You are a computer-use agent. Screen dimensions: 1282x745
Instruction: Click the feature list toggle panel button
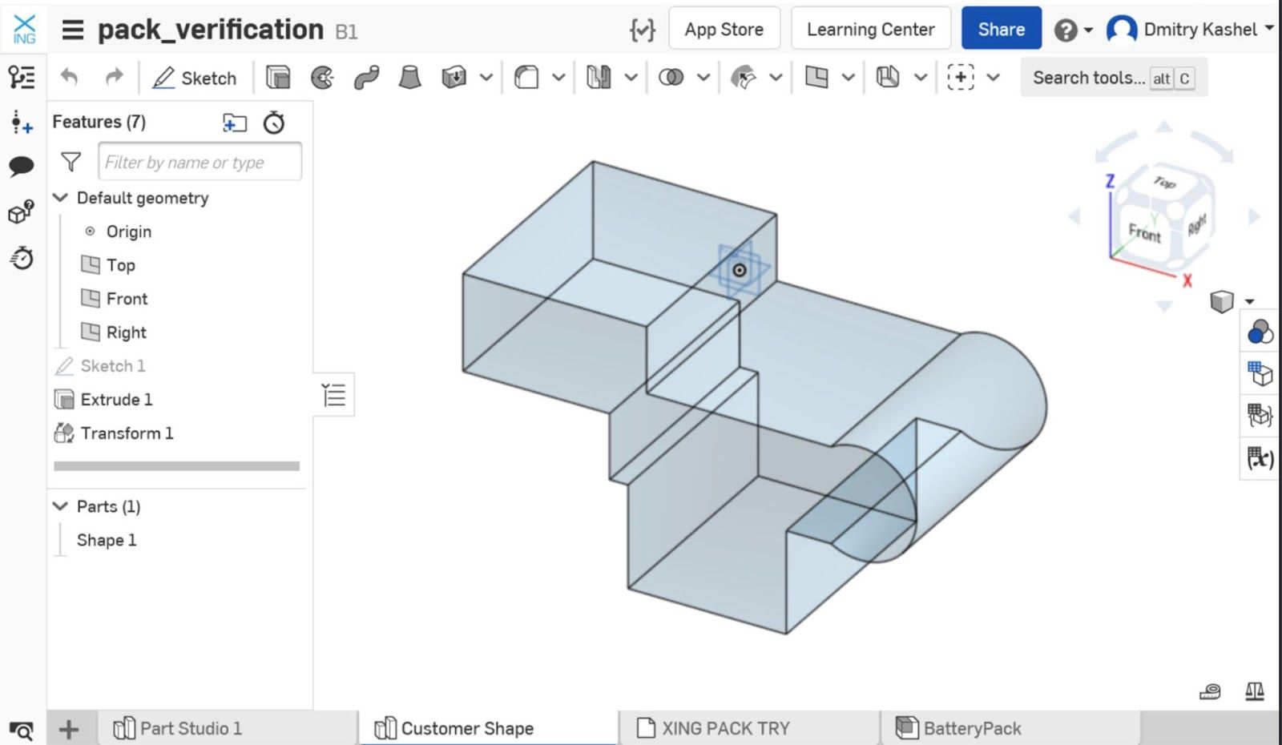pos(333,395)
